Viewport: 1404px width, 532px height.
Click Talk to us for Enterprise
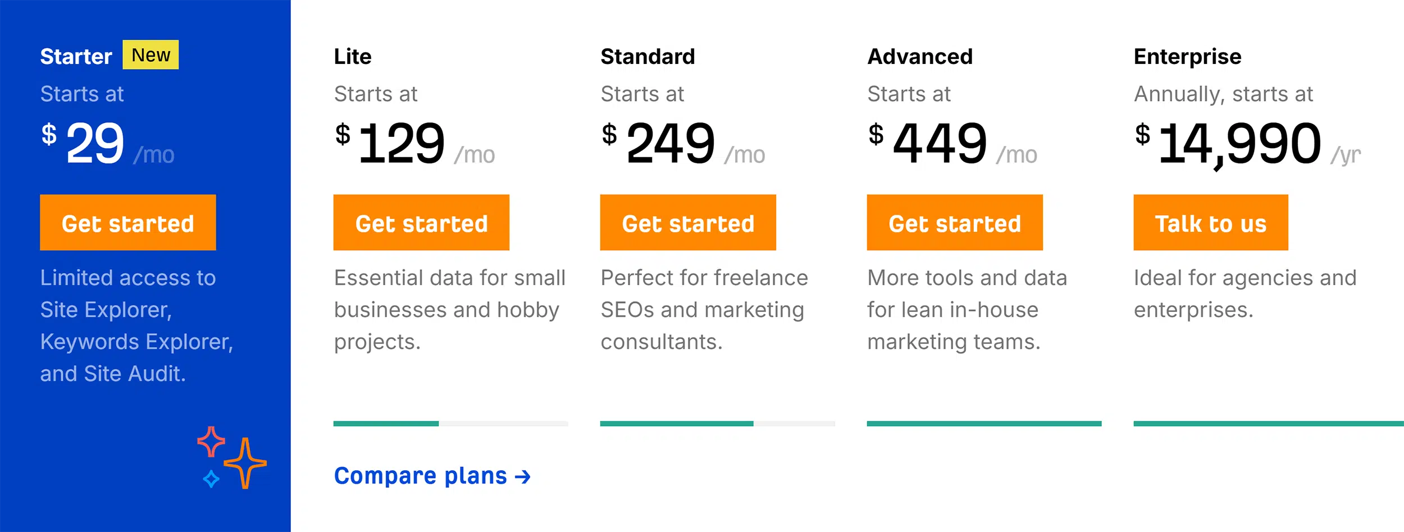[1210, 222]
